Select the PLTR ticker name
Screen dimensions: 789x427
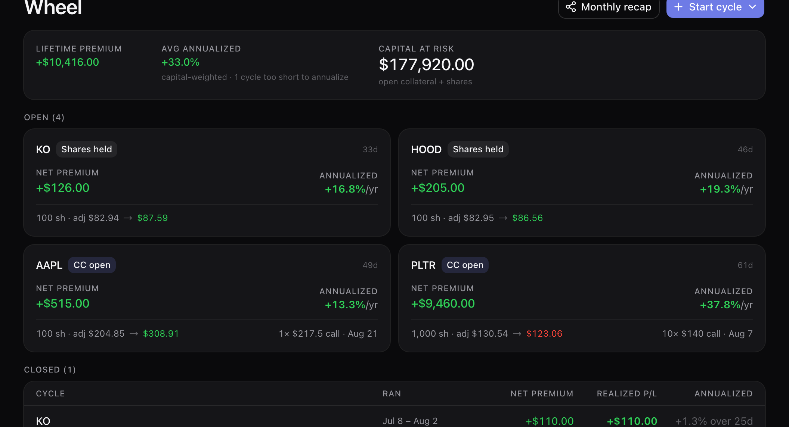pos(423,265)
